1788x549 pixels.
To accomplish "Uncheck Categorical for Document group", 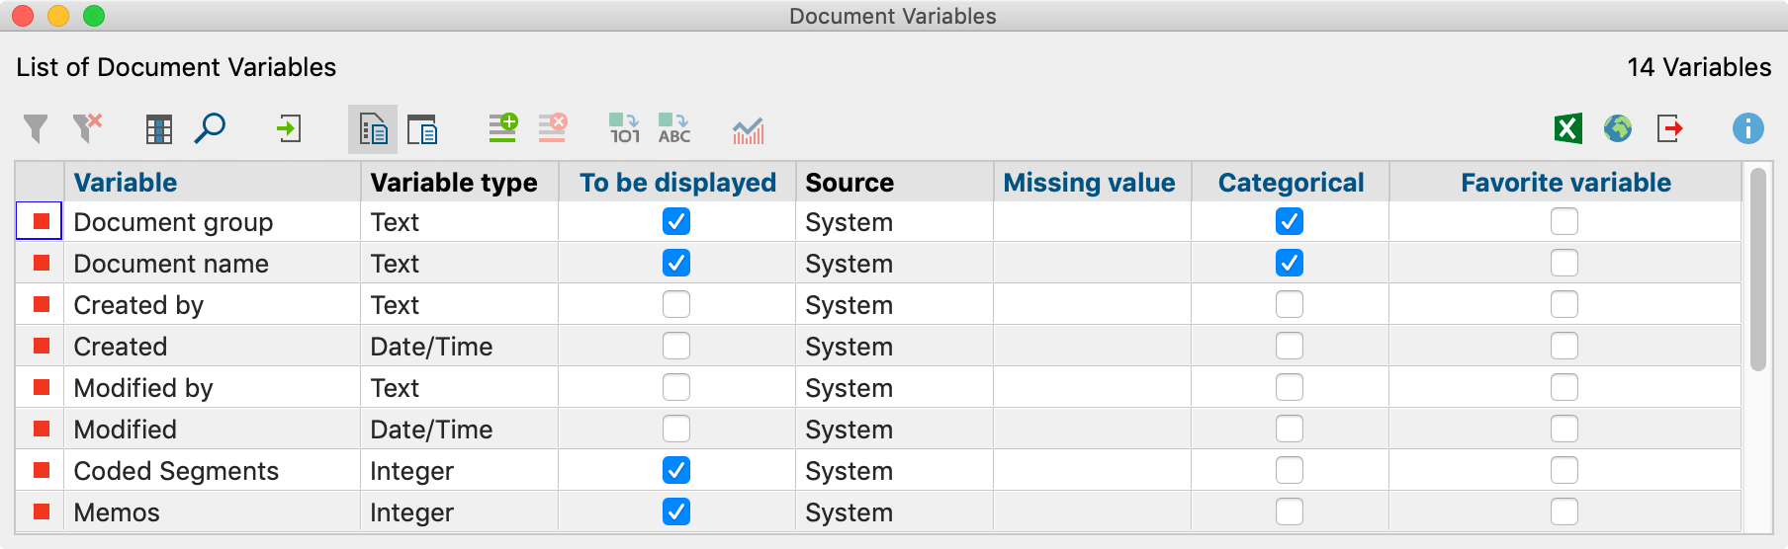I will point(1290,221).
